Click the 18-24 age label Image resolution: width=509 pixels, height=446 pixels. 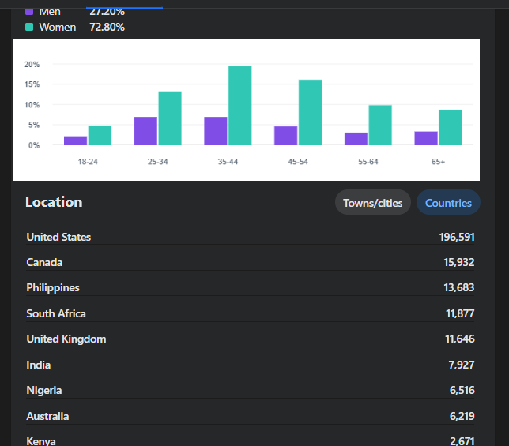(x=88, y=162)
